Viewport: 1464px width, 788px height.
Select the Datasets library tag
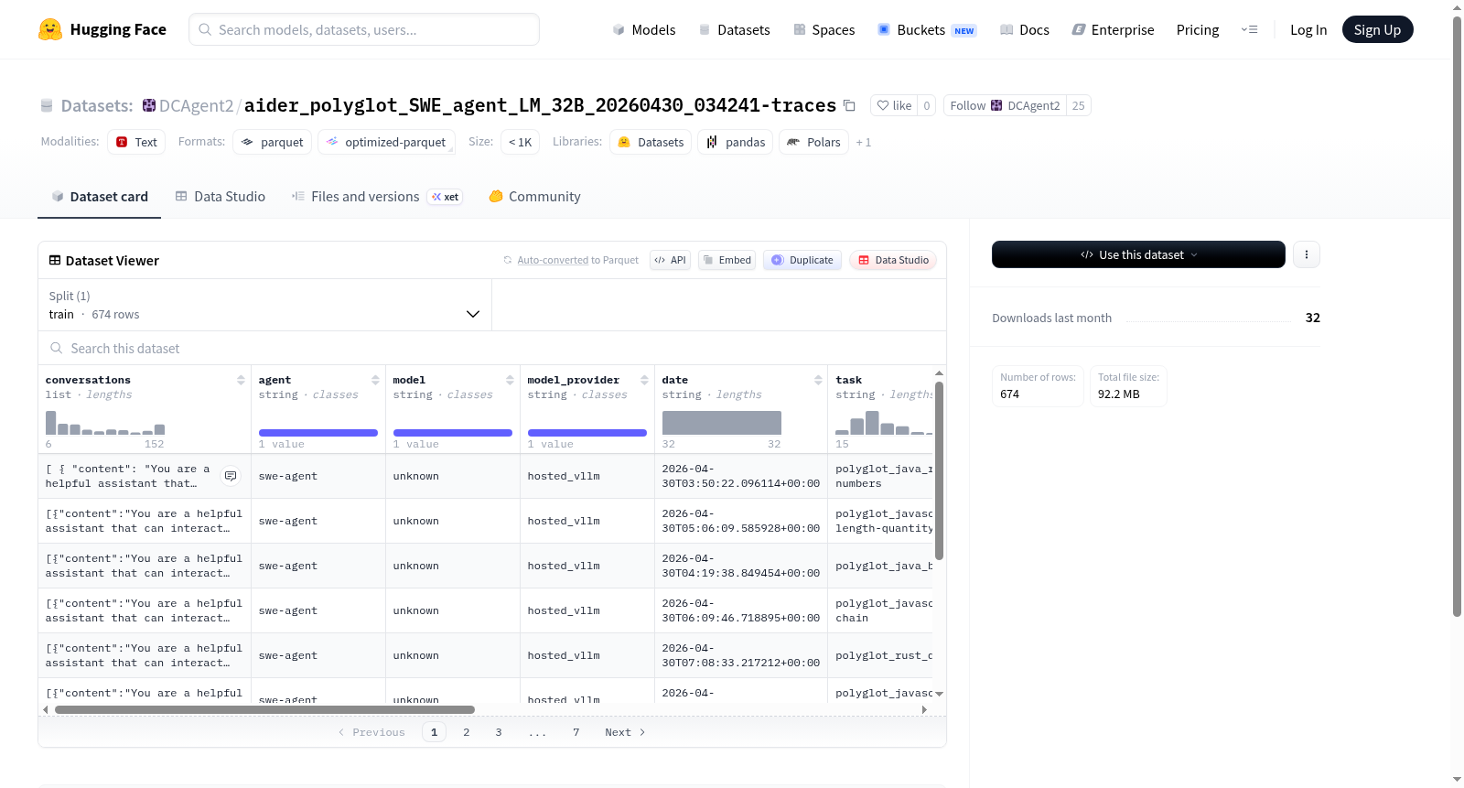click(651, 142)
